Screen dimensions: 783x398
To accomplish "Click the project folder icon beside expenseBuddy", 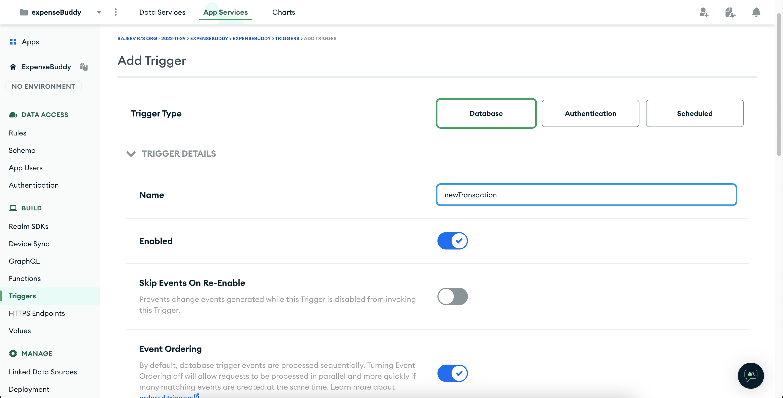I will [x=24, y=12].
